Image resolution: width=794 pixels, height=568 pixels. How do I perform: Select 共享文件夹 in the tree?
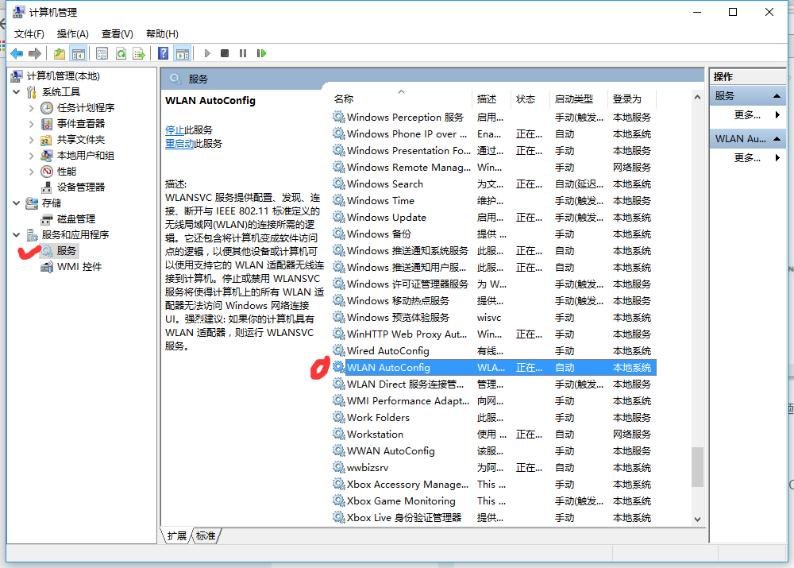pyautogui.click(x=81, y=139)
